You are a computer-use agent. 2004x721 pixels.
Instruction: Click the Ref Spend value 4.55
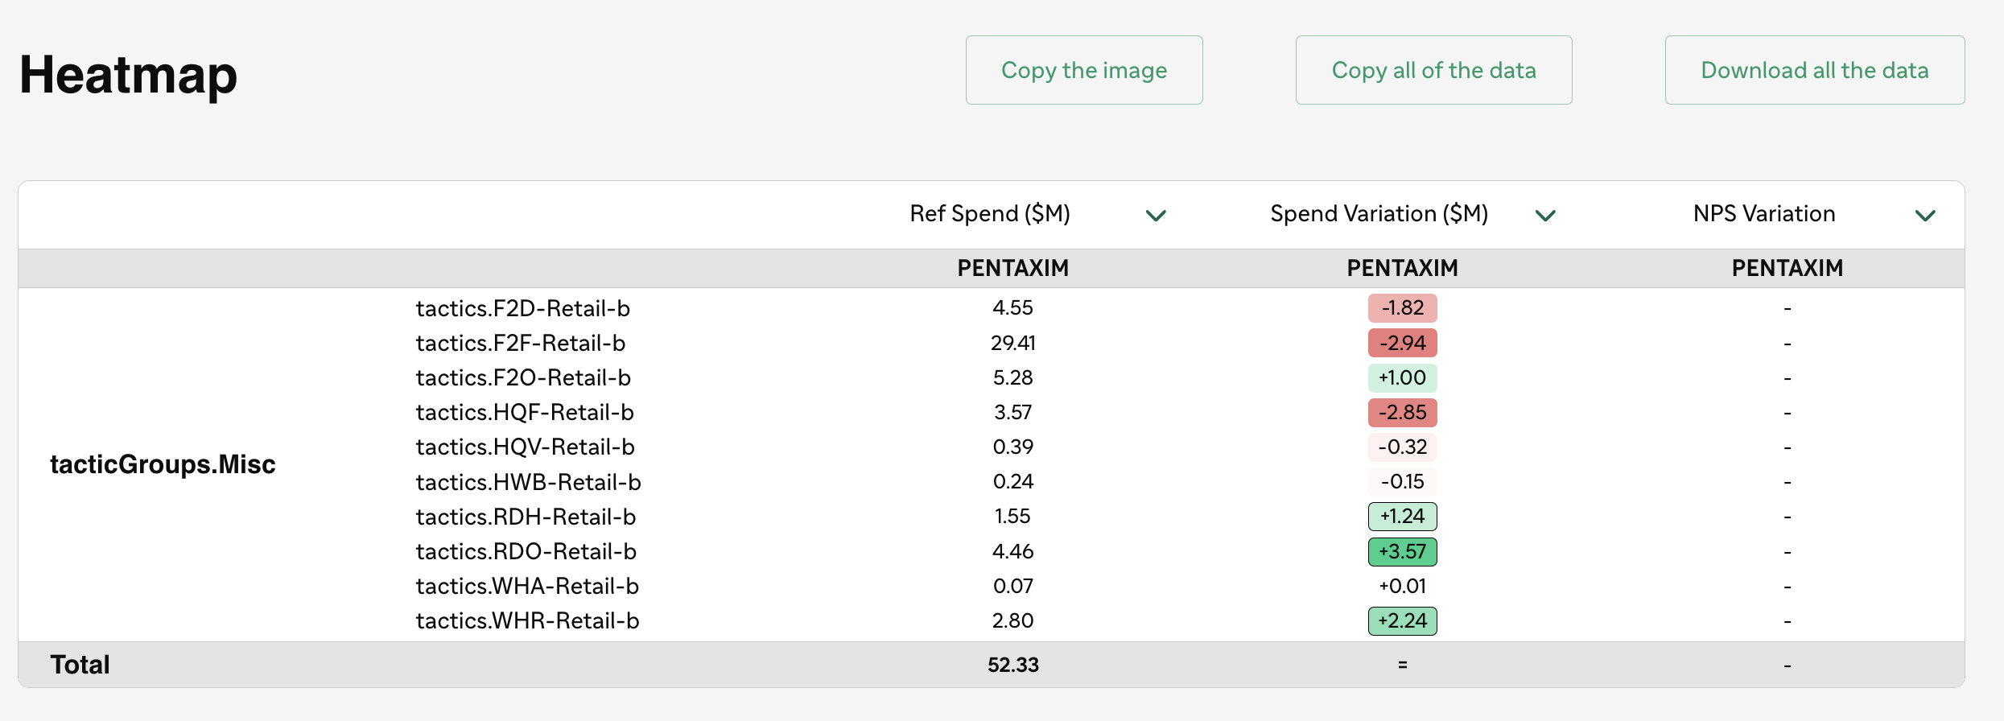point(1013,307)
